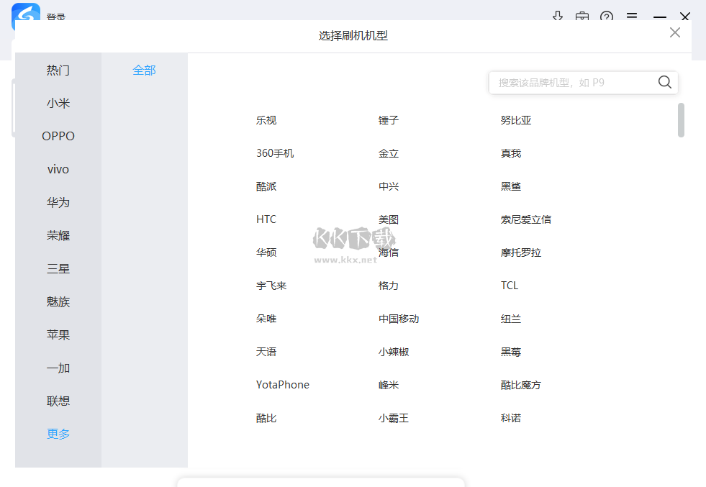
Task: Choose the 摩托罗拉 brand
Action: point(521,252)
